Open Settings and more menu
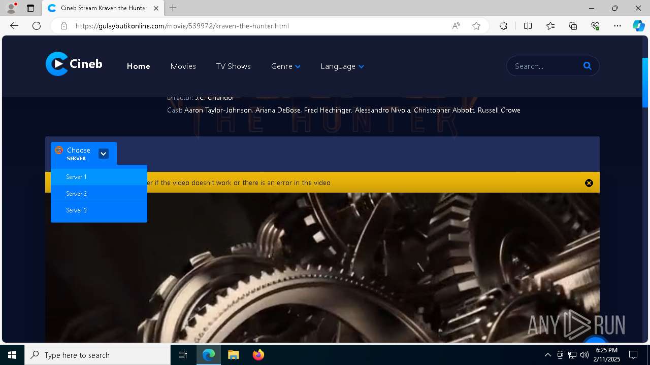This screenshot has height=365, width=650. [617, 26]
